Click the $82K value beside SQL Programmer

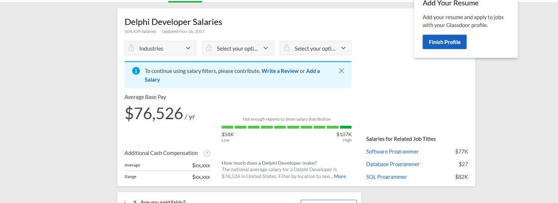pos(462,177)
